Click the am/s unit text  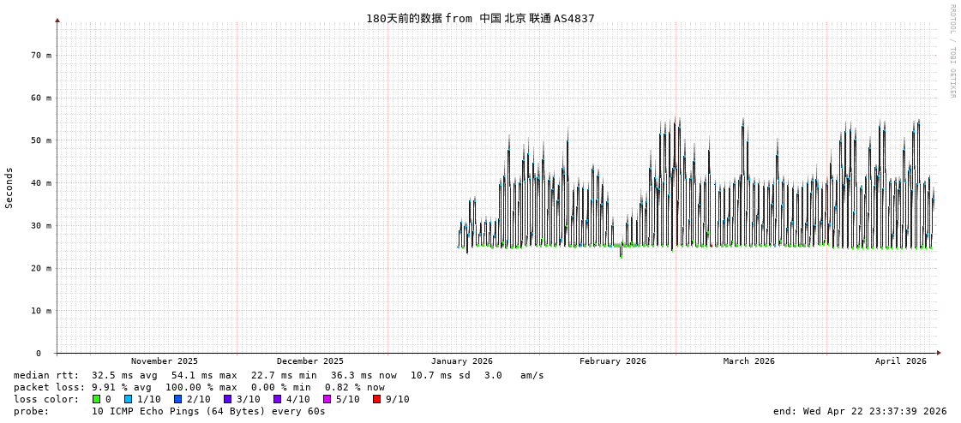coord(532,375)
